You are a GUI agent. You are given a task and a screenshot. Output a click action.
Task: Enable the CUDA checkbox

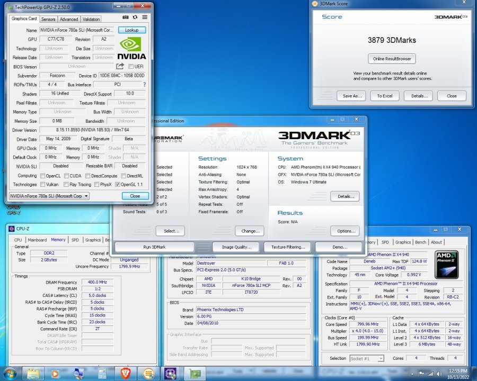[66, 176]
